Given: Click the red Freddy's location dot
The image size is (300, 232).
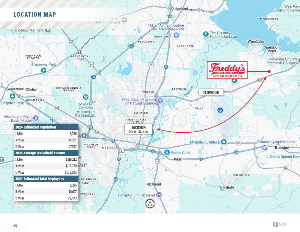Looking at the screenshot, I should 269,72.
